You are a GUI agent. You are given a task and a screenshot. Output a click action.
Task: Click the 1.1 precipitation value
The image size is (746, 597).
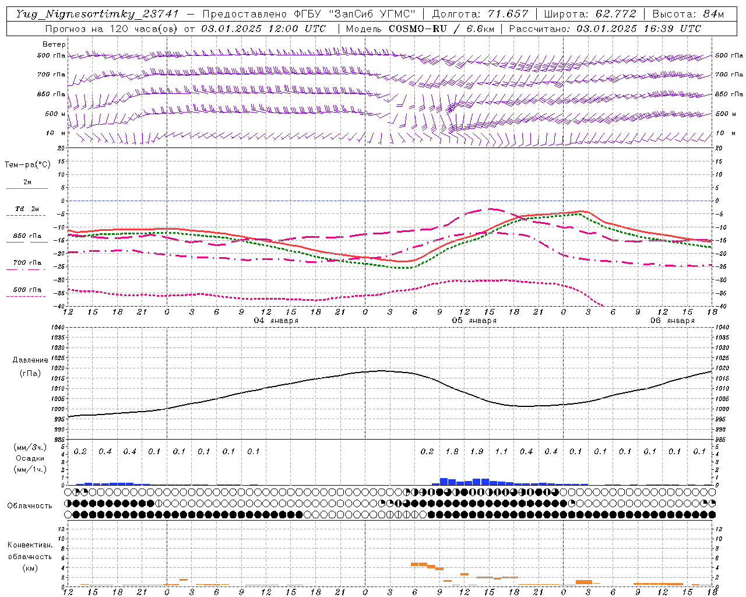pos(501,451)
